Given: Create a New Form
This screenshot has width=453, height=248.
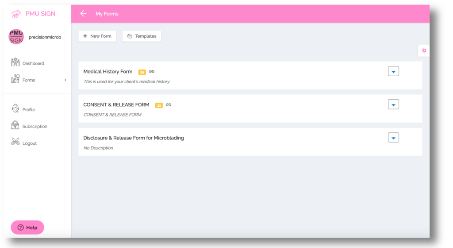Looking at the screenshot, I should pyautogui.click(x=97, y=36).
